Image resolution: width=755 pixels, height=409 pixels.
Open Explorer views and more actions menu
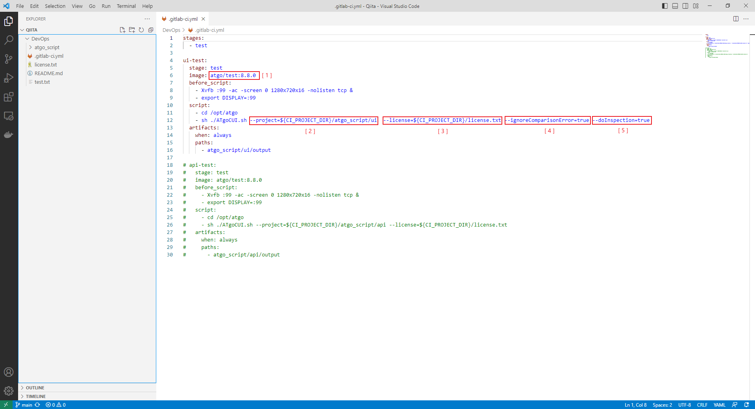(x=147, y=19)
